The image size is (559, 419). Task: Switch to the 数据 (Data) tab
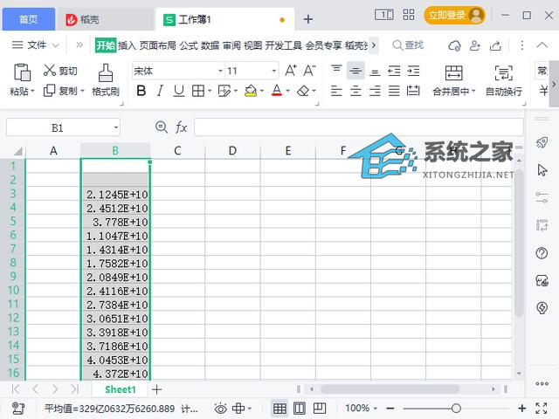click(x=210, y=45)
